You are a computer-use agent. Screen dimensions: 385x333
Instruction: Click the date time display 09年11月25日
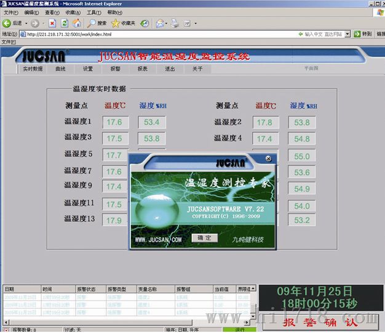pyautogui.click(x=314, y=292)
